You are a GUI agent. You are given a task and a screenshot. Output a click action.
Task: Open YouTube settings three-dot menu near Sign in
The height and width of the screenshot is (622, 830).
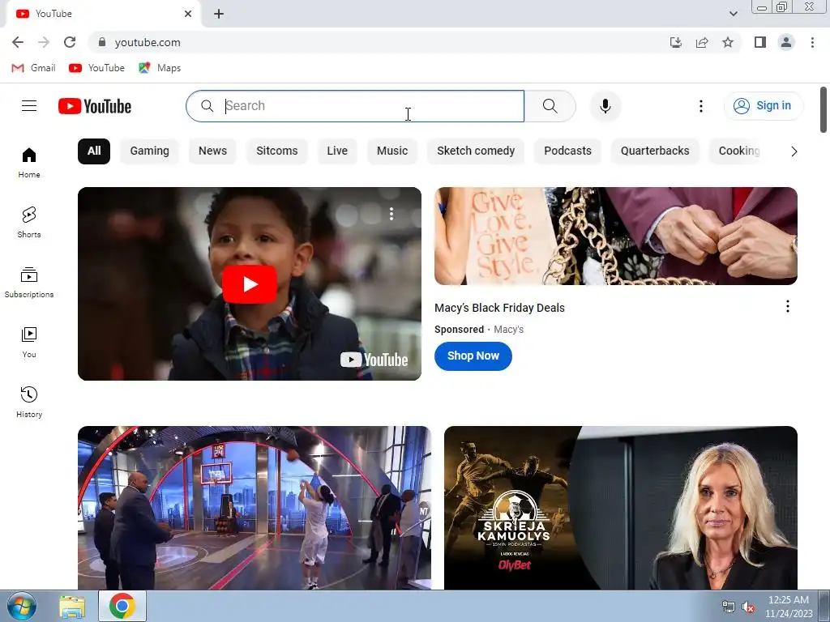click(x=701, y=106)
